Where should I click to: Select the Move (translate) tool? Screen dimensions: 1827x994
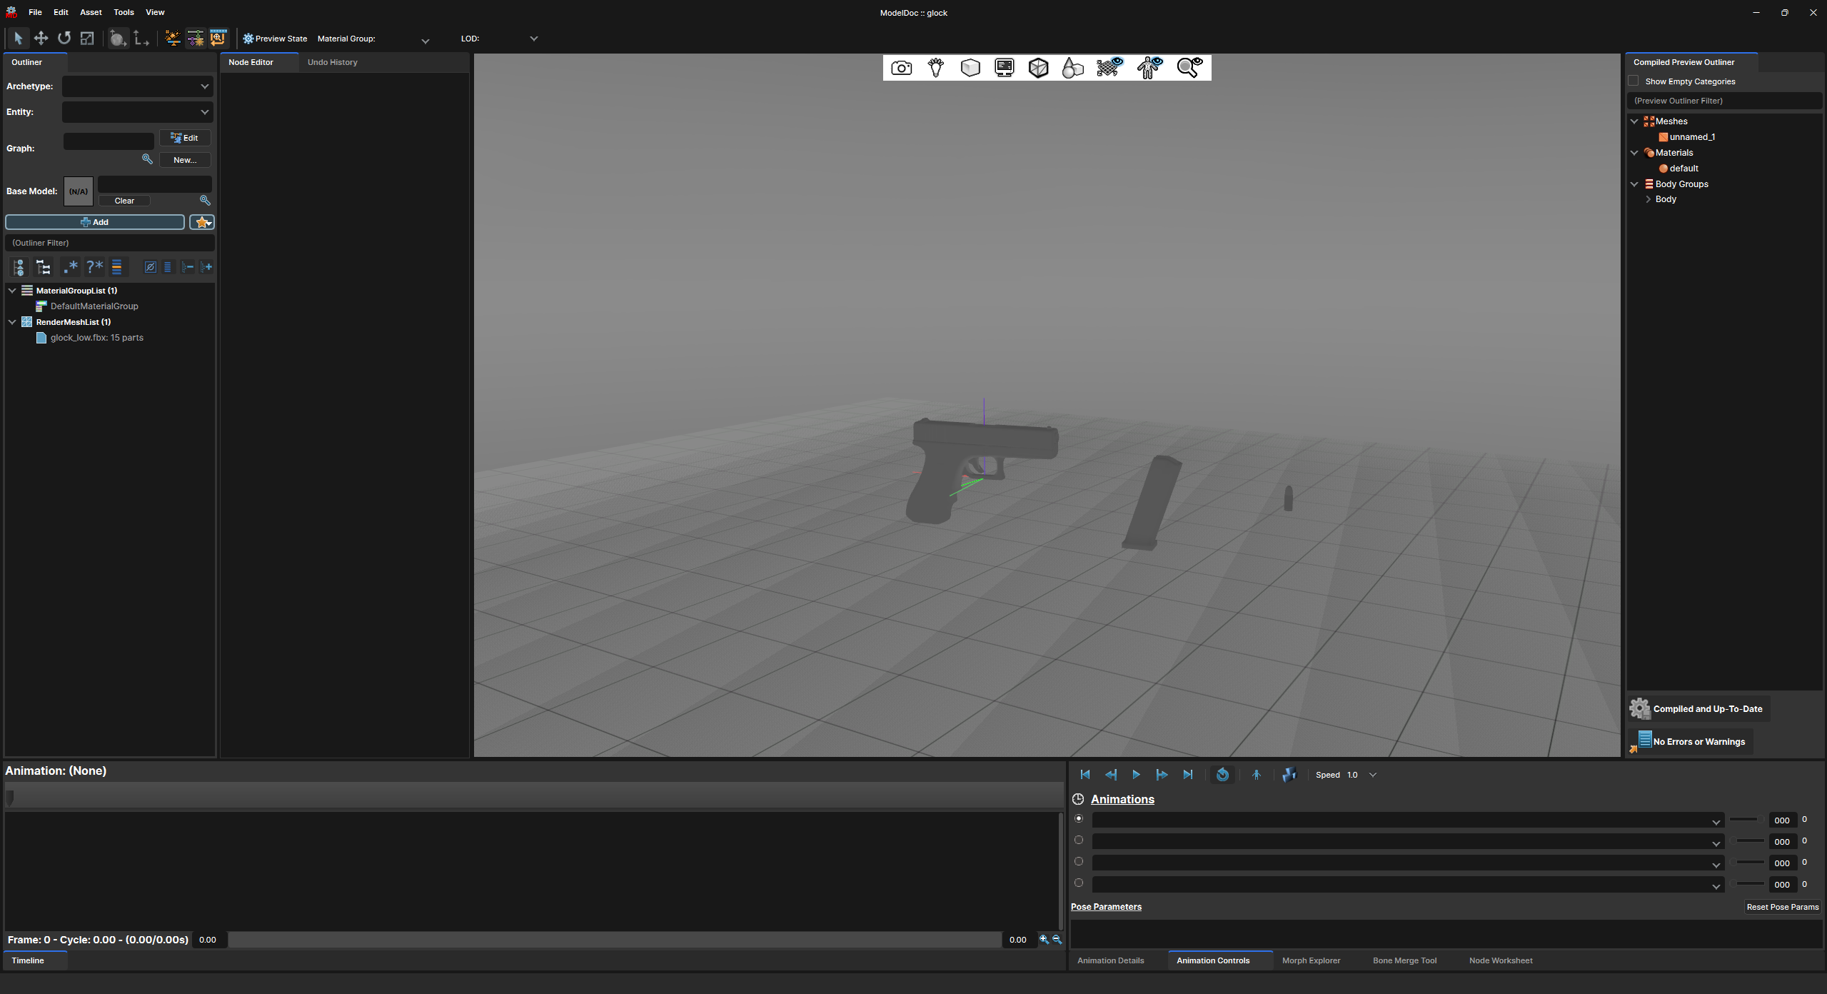coord(41,39)
